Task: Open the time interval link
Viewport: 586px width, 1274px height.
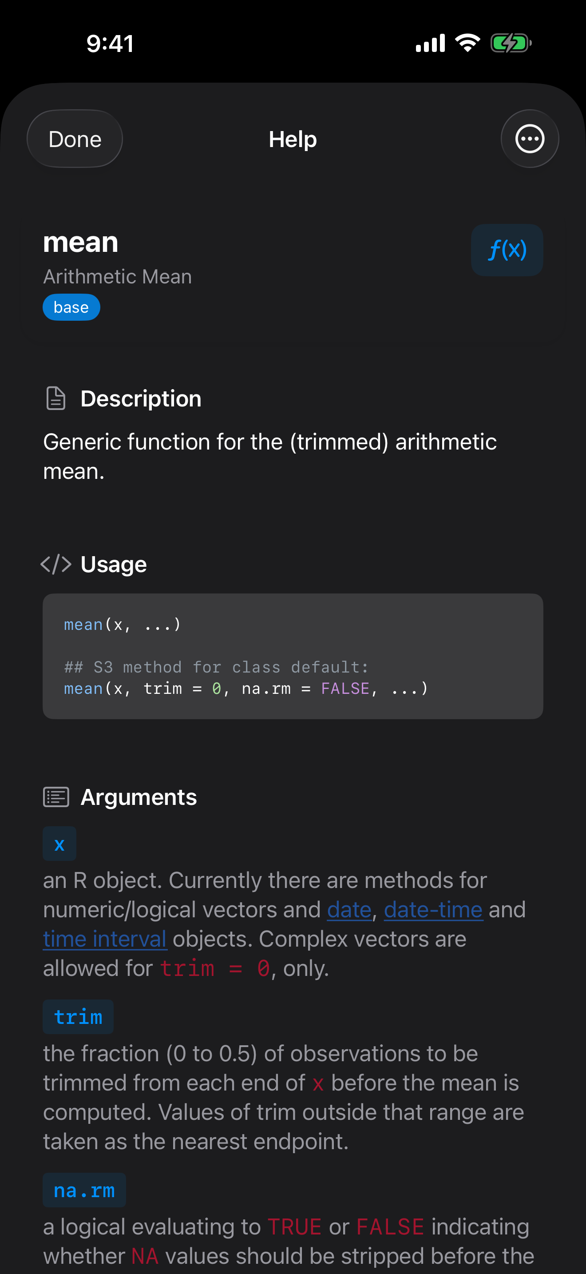Action: [x=105, y=939]
